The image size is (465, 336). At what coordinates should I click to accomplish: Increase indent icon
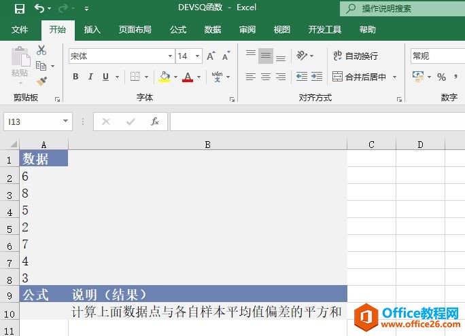(x=317, y=77)
